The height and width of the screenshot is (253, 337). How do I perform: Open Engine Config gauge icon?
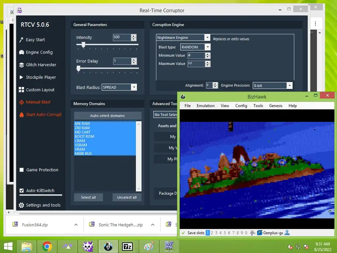click(x=21, y=52)
